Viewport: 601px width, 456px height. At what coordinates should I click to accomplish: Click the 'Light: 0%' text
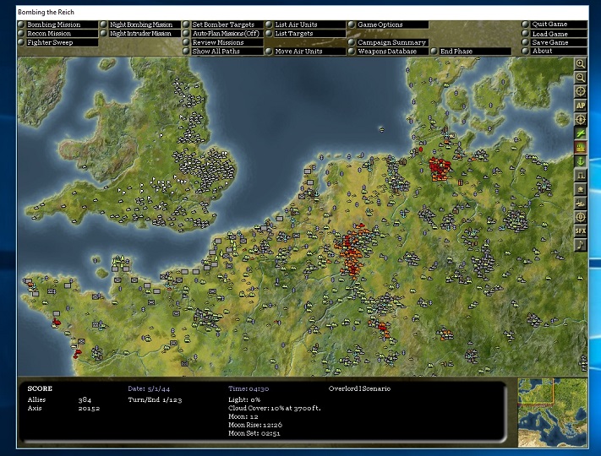(244, 399)
